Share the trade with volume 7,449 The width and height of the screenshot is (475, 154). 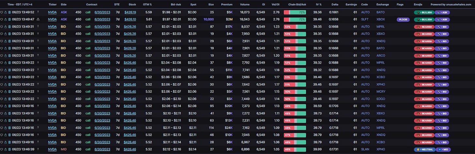point(6,99)
